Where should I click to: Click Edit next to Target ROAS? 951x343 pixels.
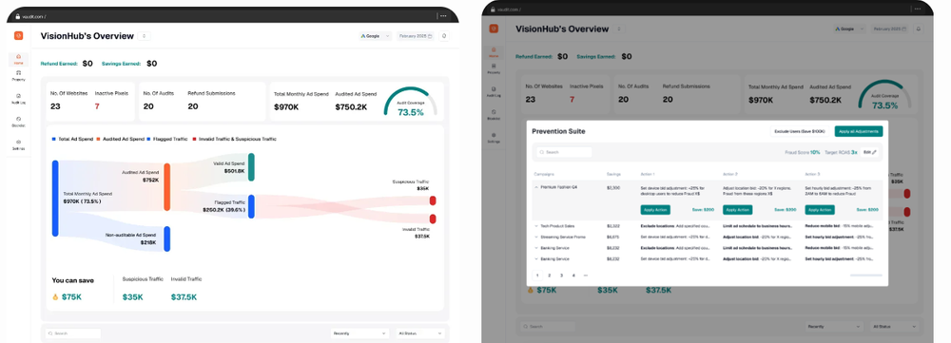[870, 152]
